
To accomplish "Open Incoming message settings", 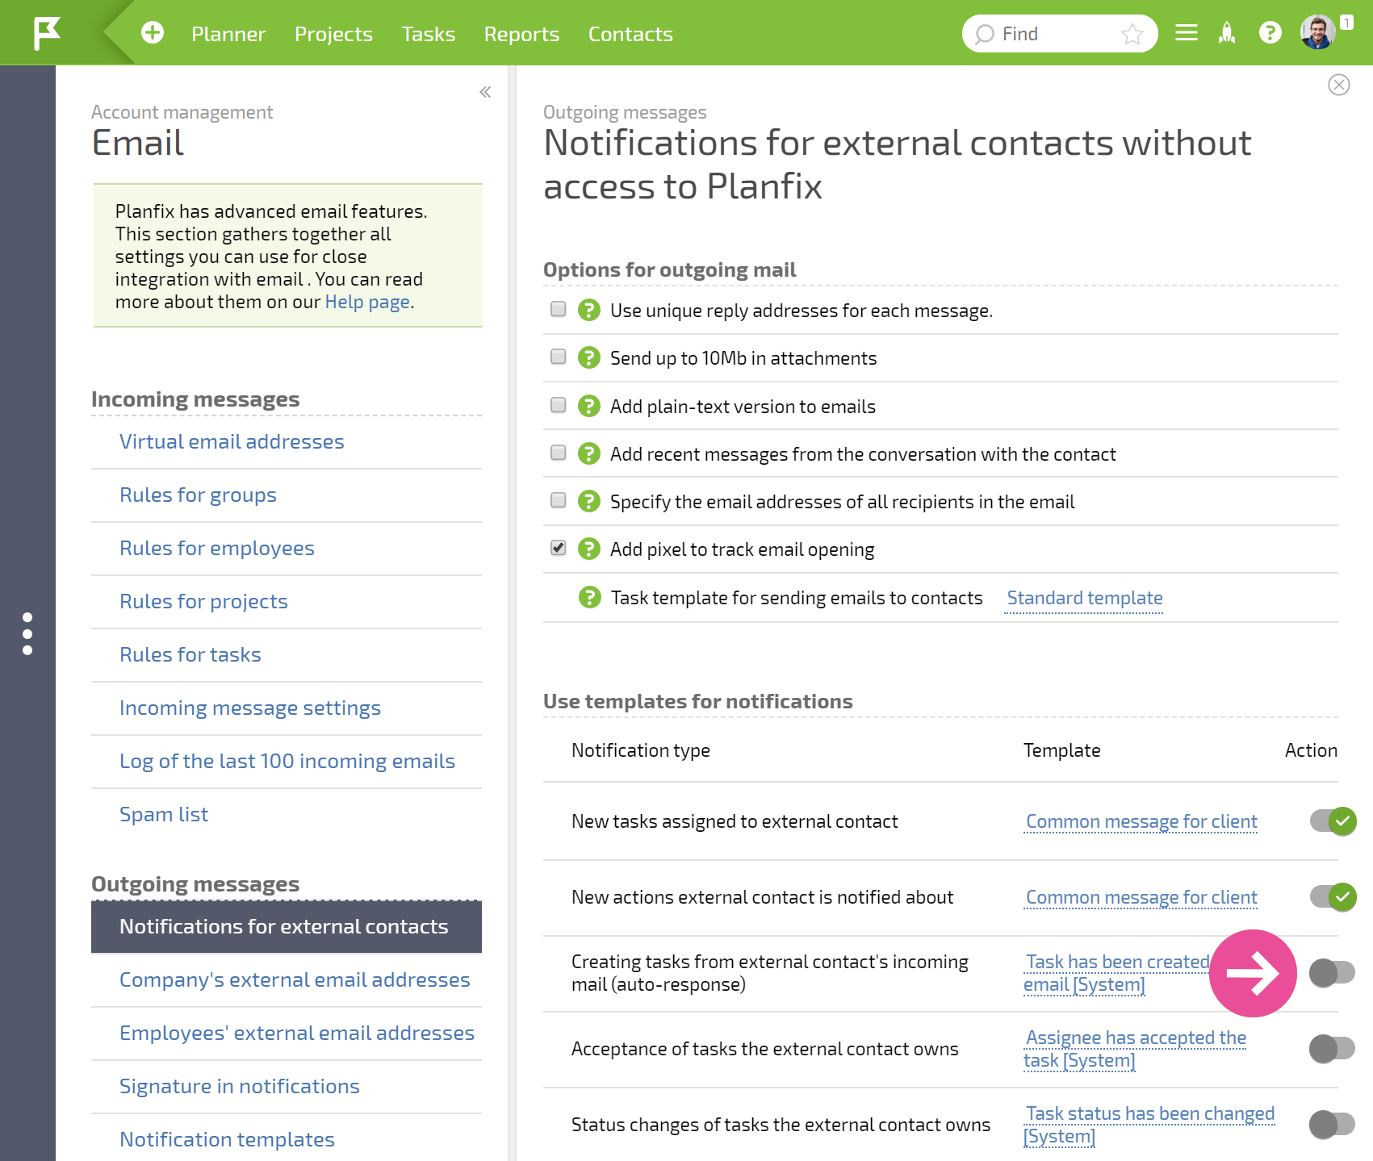I will tap(250, 708).
